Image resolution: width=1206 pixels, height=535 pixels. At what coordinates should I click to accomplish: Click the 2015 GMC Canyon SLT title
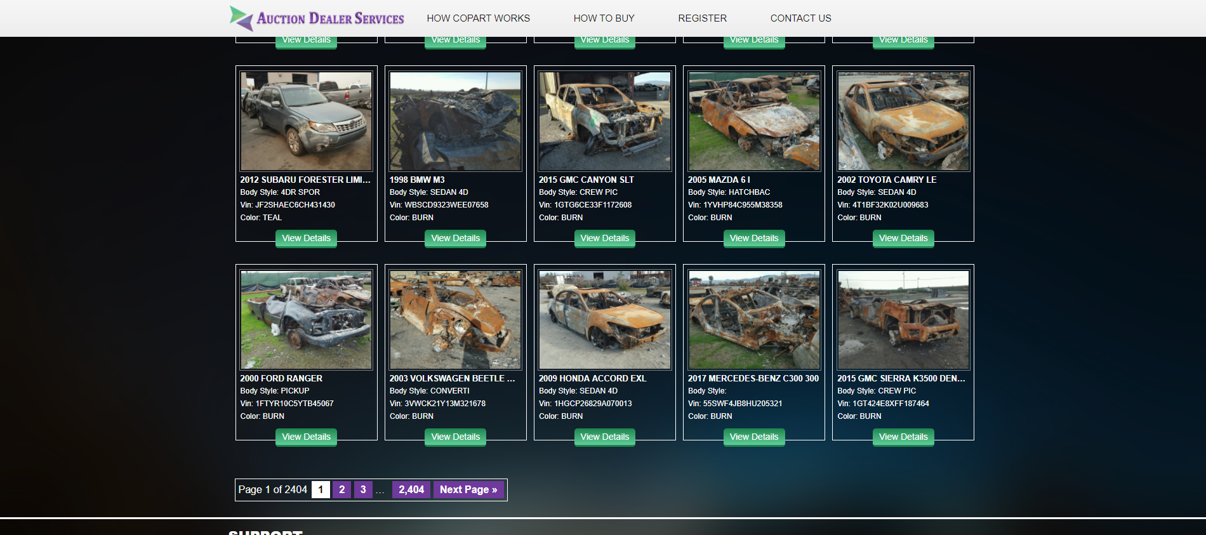[586, 180]
